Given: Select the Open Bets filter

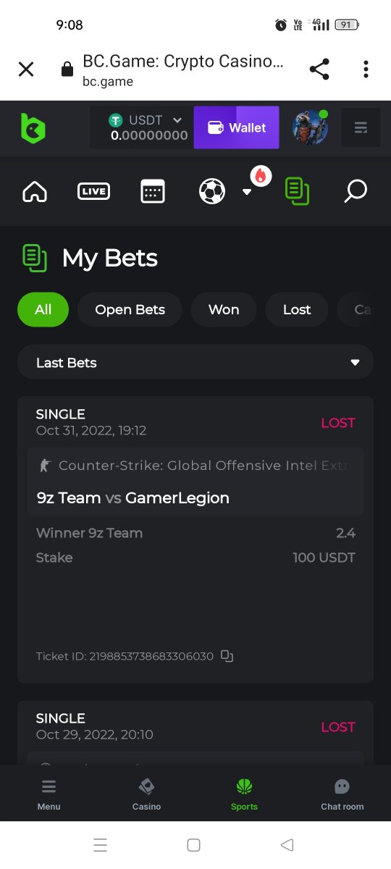Looking at the screenshot, I should click(130, 309).
